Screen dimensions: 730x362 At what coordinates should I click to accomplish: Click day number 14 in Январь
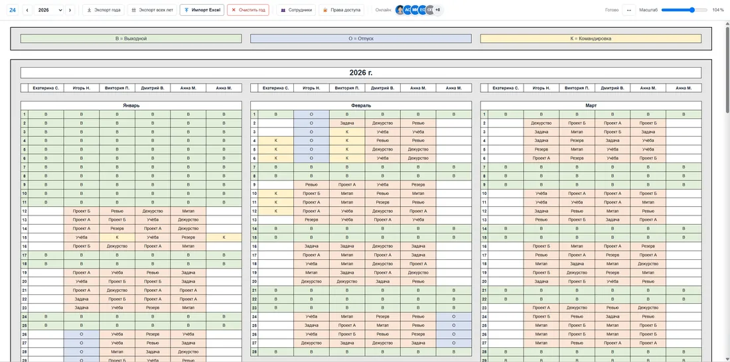click(24, 229)
